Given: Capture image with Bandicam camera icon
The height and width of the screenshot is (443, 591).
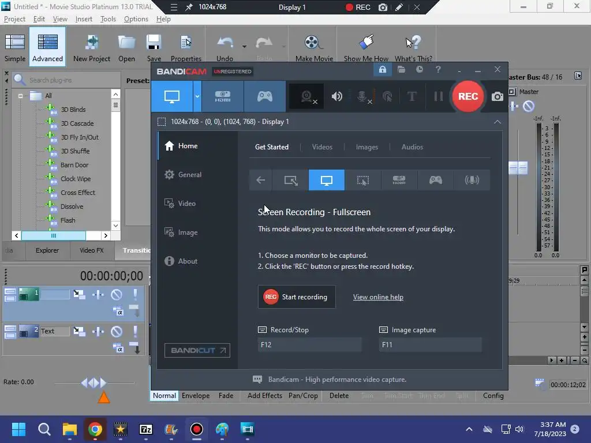Looking at the screenshot, I should pos(497,96).
